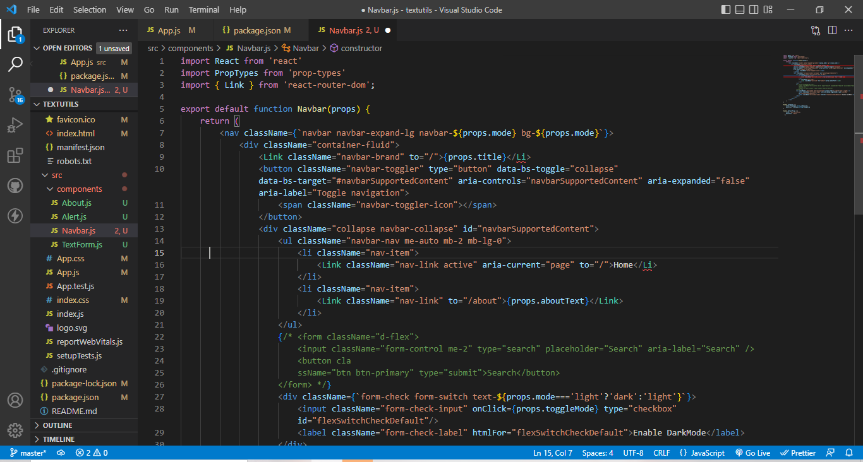Screen dimensions: 863x462
Task: Click the Explorer more actions ellipsis
Action: pos(123,30)
